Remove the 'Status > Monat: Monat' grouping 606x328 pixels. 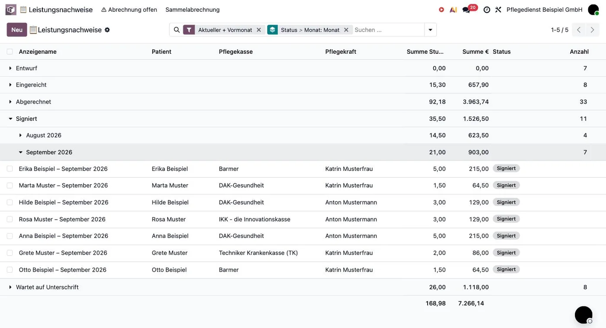tap(346, 30)
